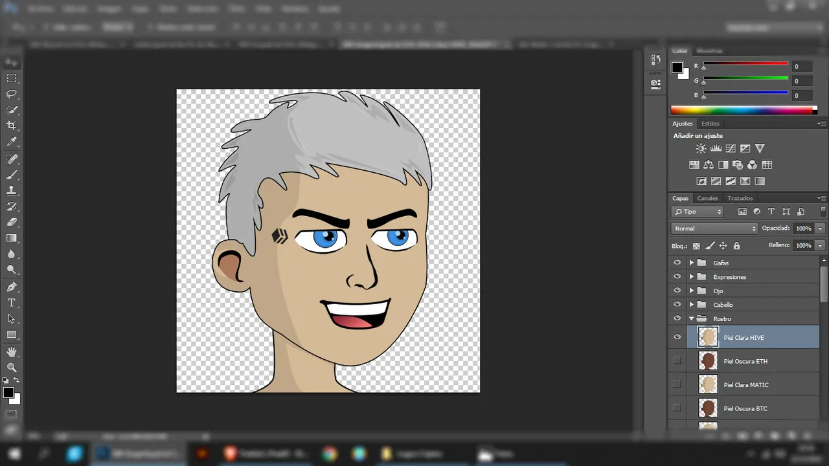Image resolution: width=829 pixels, height=466 pixels.
Task: Select the History Brush tool
Action: coord(12,206)
